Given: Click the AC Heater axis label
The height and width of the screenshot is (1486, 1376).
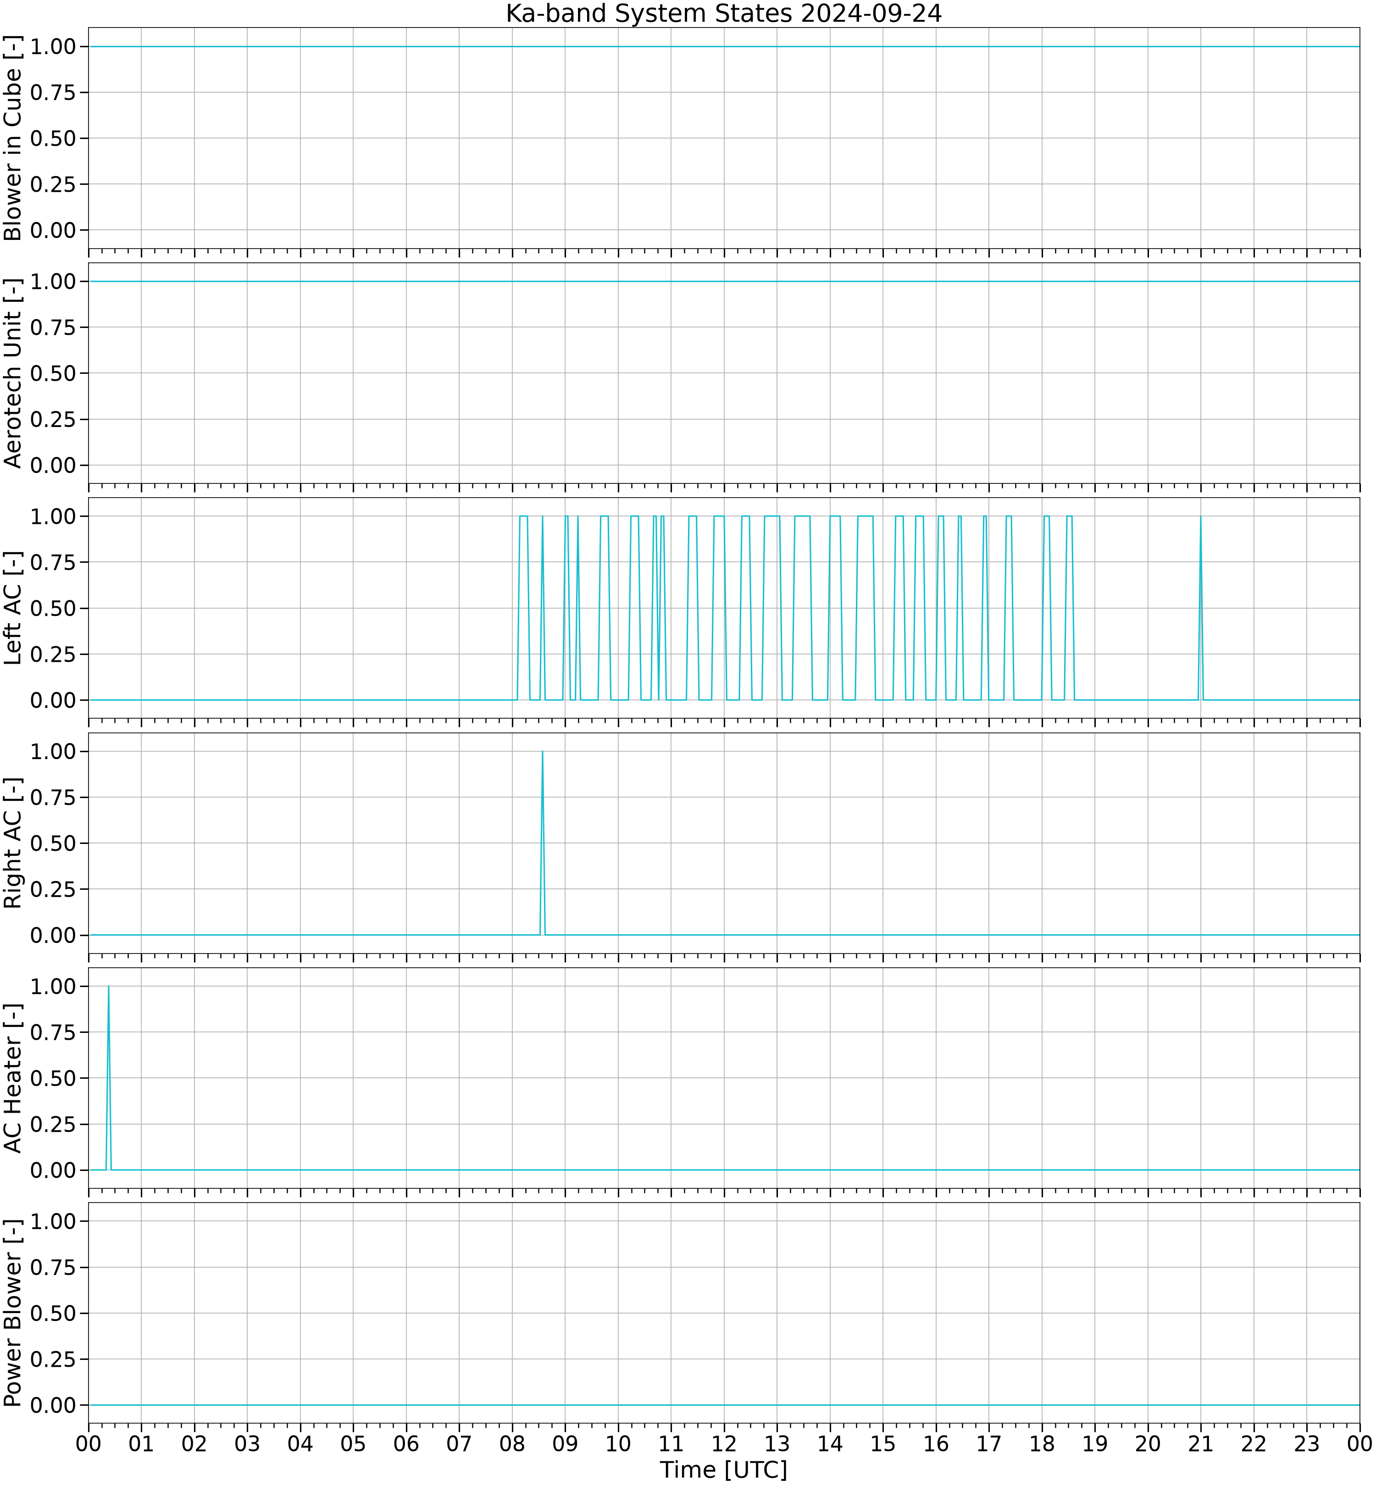Looking at the screenshot, I should (13, 1078).
